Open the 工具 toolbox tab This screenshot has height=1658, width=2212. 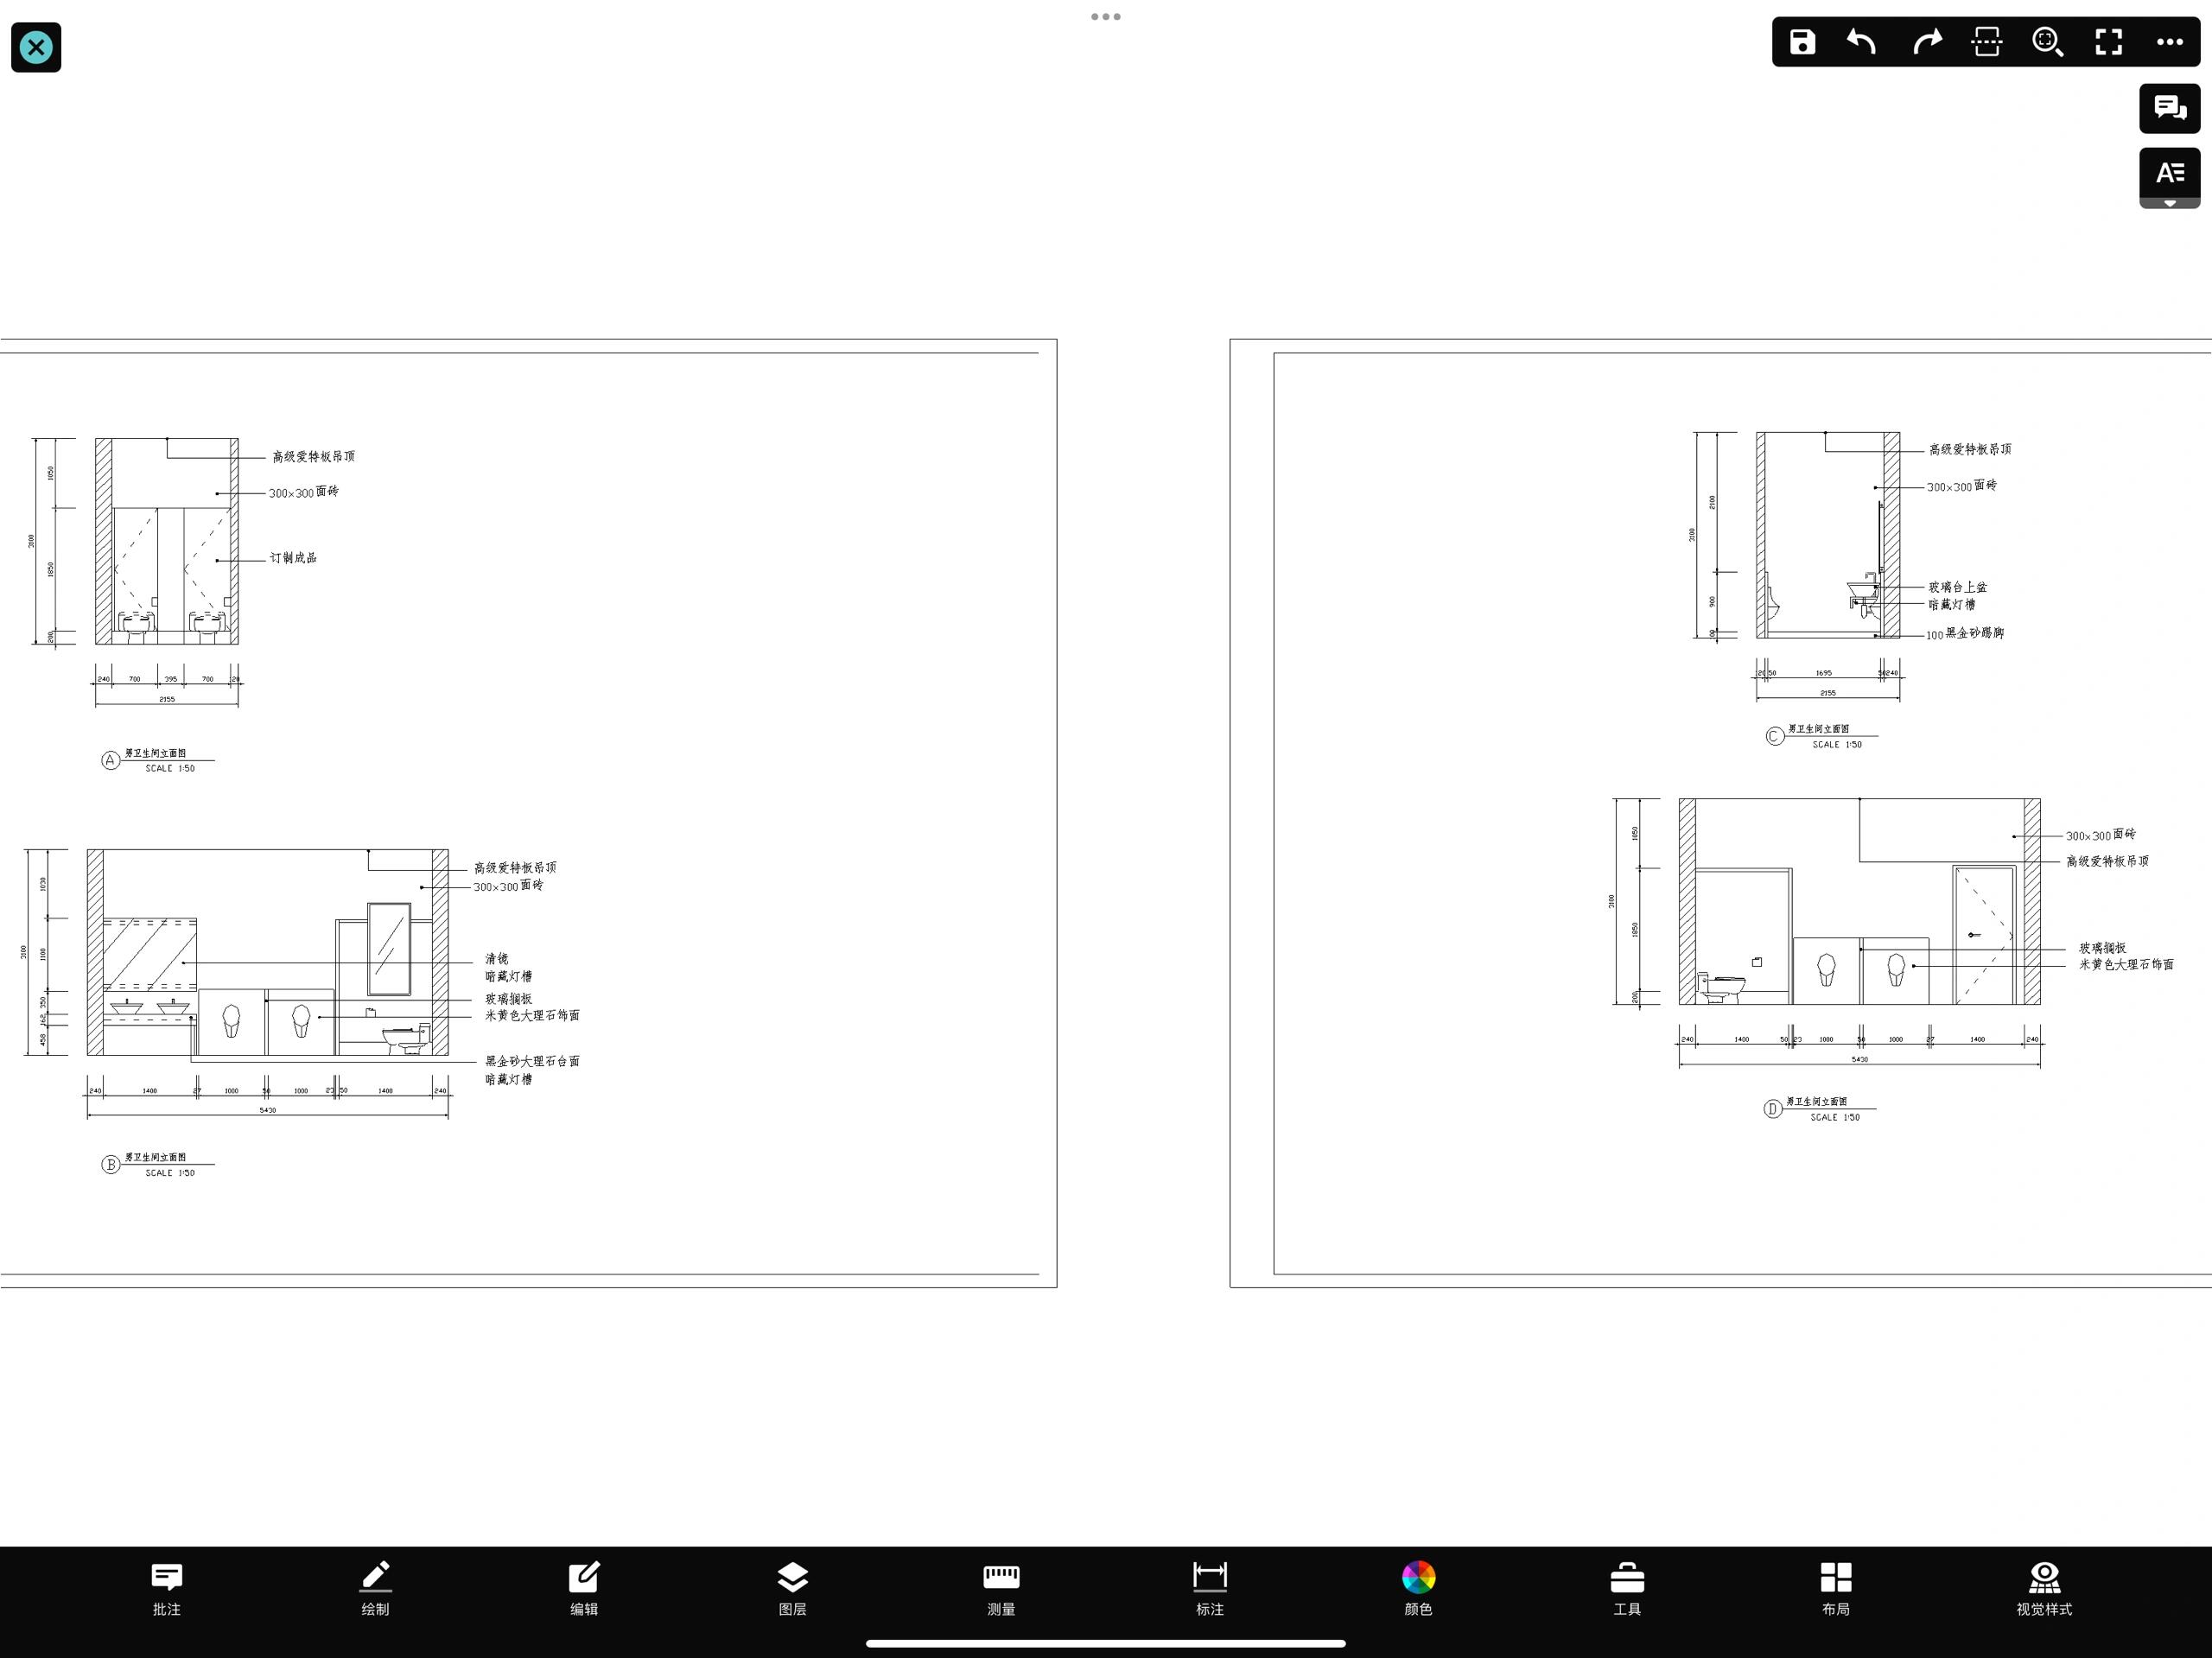click(x=1627, y=1589)
